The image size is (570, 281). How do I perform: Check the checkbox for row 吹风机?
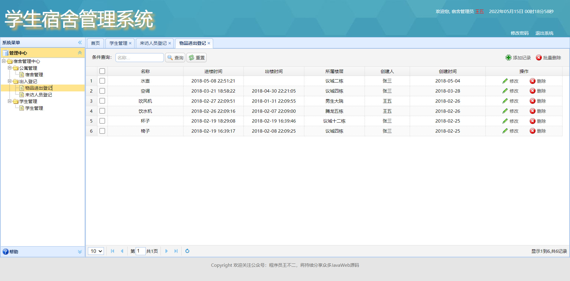point(102,101)
